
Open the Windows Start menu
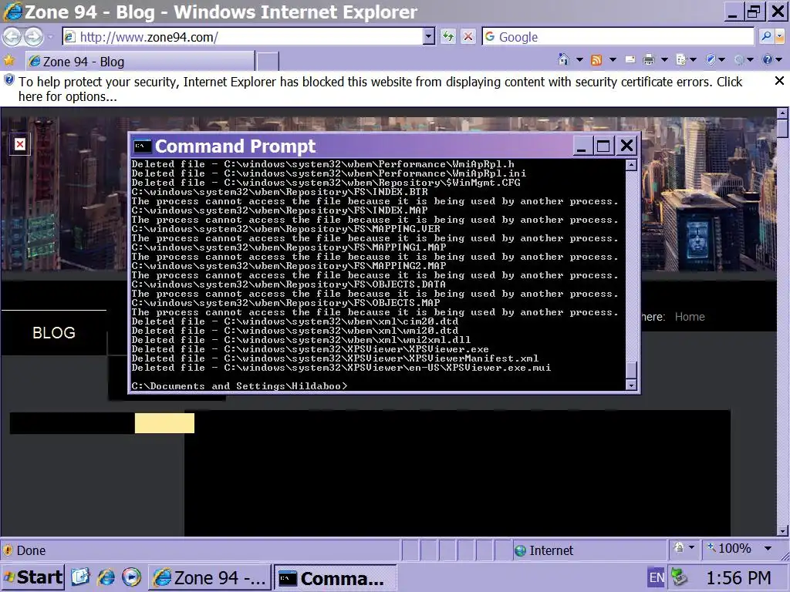[x=32, y=577]
